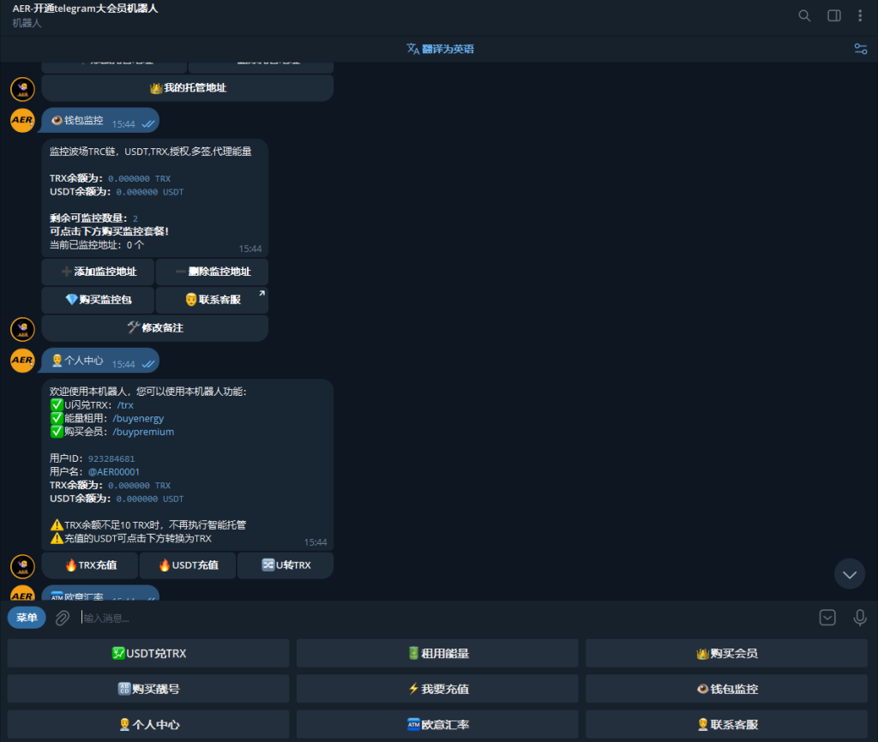Open the 菜单 dropdown button
Image resolution: width=878 pixels, height=742 pixels.
tap(26, 617)
